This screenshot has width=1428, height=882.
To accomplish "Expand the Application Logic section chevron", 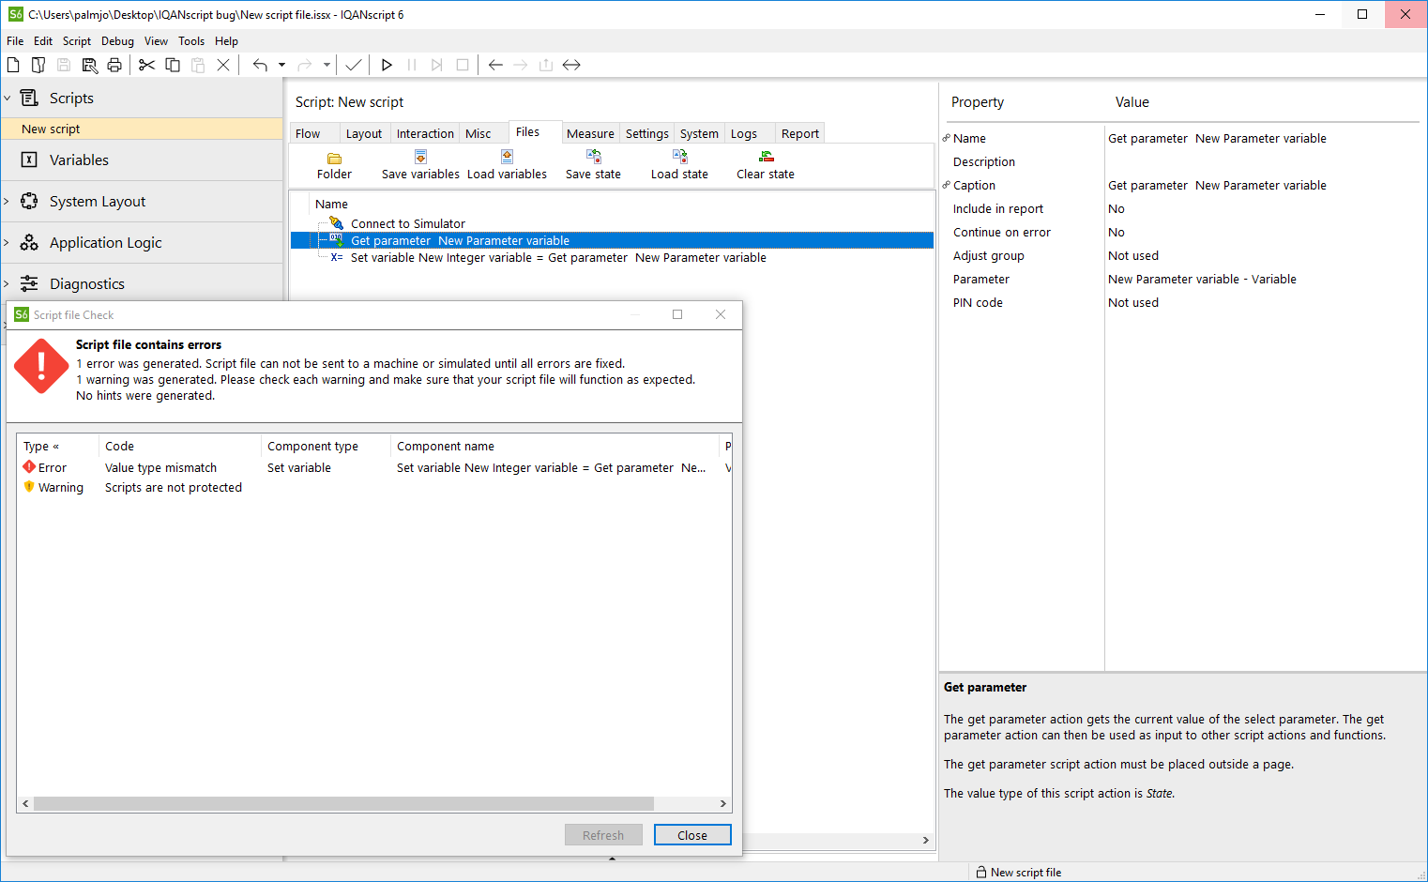I will click(x=8, y=242).
